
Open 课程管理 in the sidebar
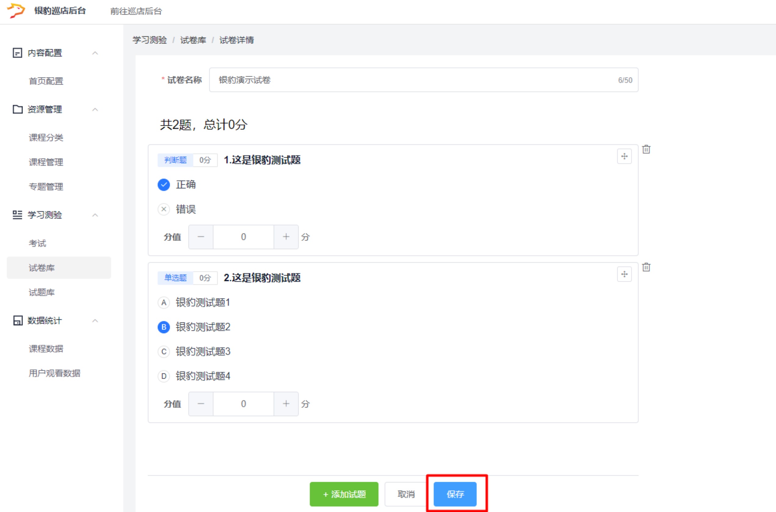click(46, 162)
